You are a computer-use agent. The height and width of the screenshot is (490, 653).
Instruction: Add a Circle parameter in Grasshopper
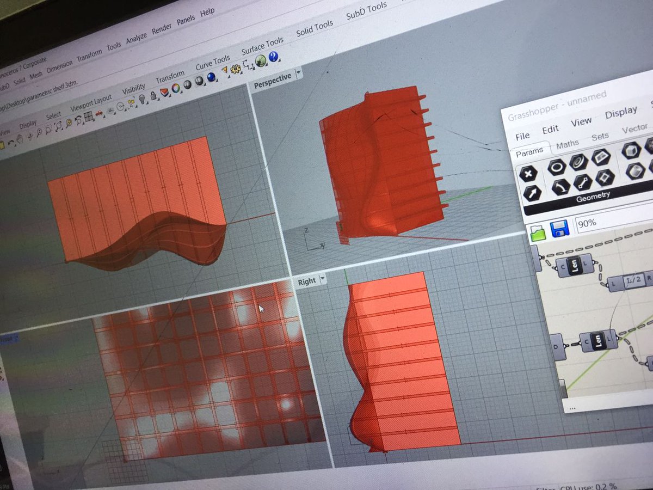(x=557, y=167)
